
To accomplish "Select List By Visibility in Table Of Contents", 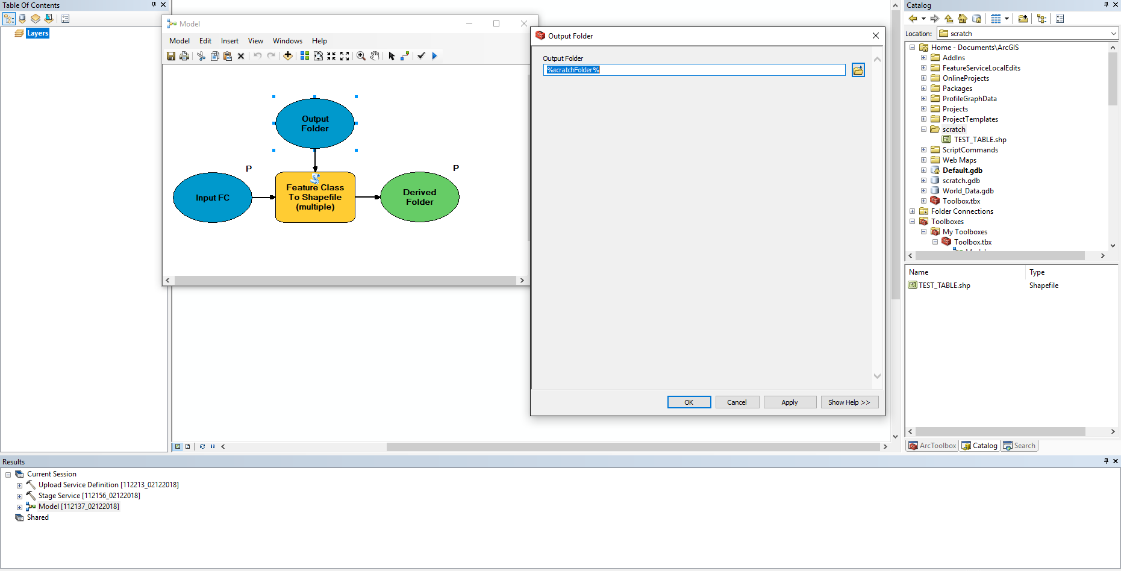I will tap(36, 19).
